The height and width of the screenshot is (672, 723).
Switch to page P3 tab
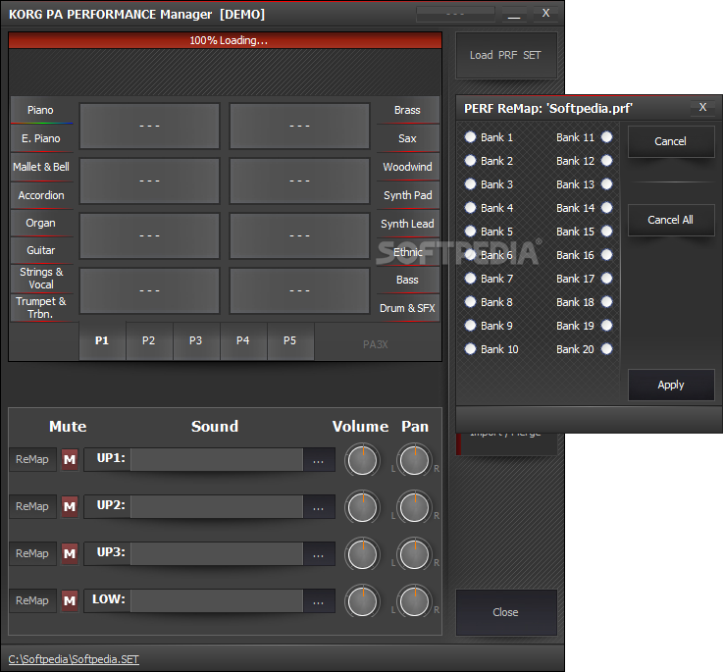pos(196,340)
